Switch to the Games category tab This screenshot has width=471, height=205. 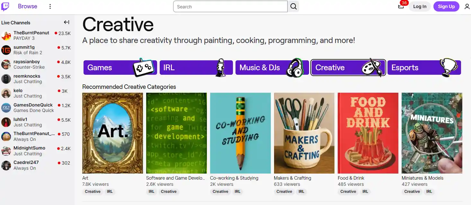pyautogui.click(x=120, y=68)
